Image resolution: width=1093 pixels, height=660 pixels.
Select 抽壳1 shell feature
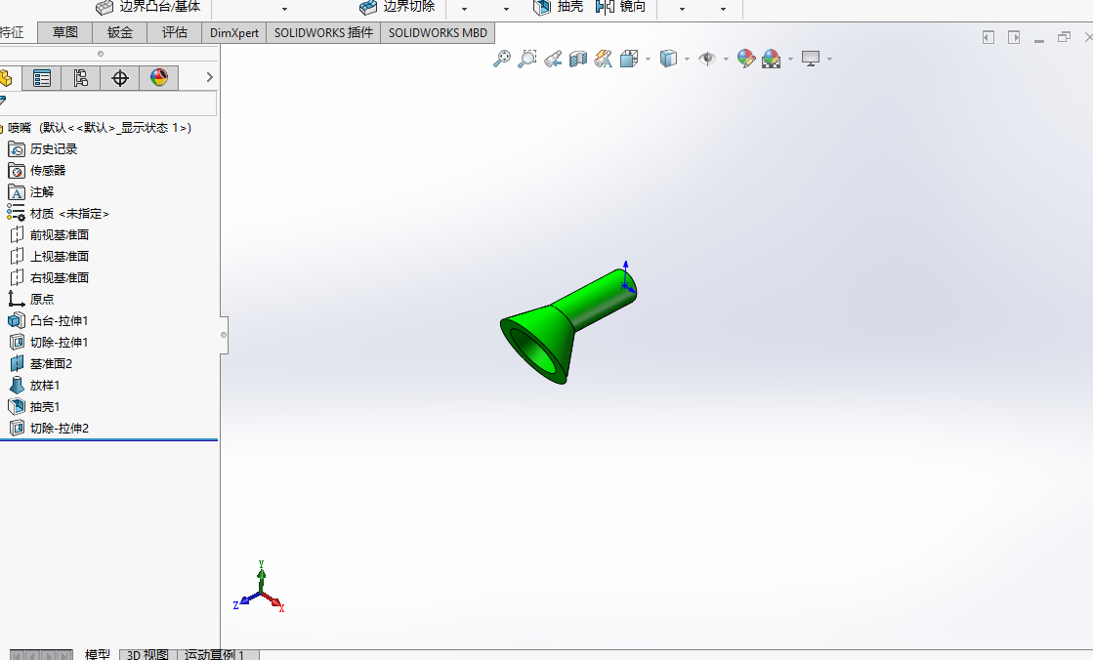coord(34,406)
